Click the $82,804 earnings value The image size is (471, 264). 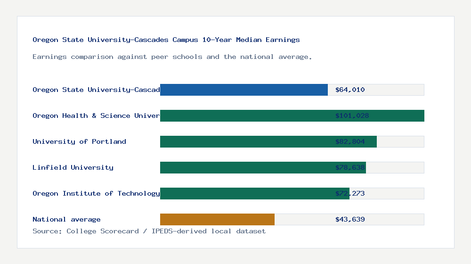tap(350, 141)
